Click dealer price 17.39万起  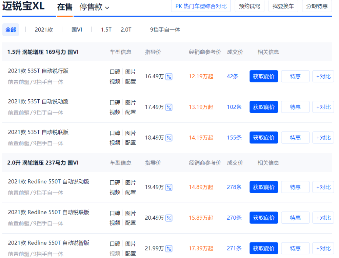click(201, 248)
